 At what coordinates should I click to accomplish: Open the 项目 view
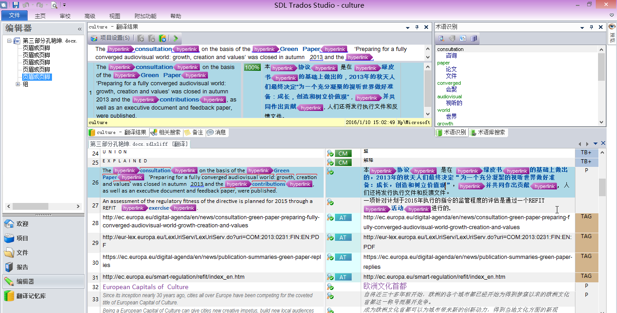43,238
